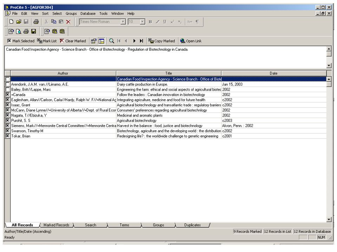Click the ProCite document icon in menu bar
Image resolution: width=337 pixels, height=252 pixels.
(x=8, y=14)
